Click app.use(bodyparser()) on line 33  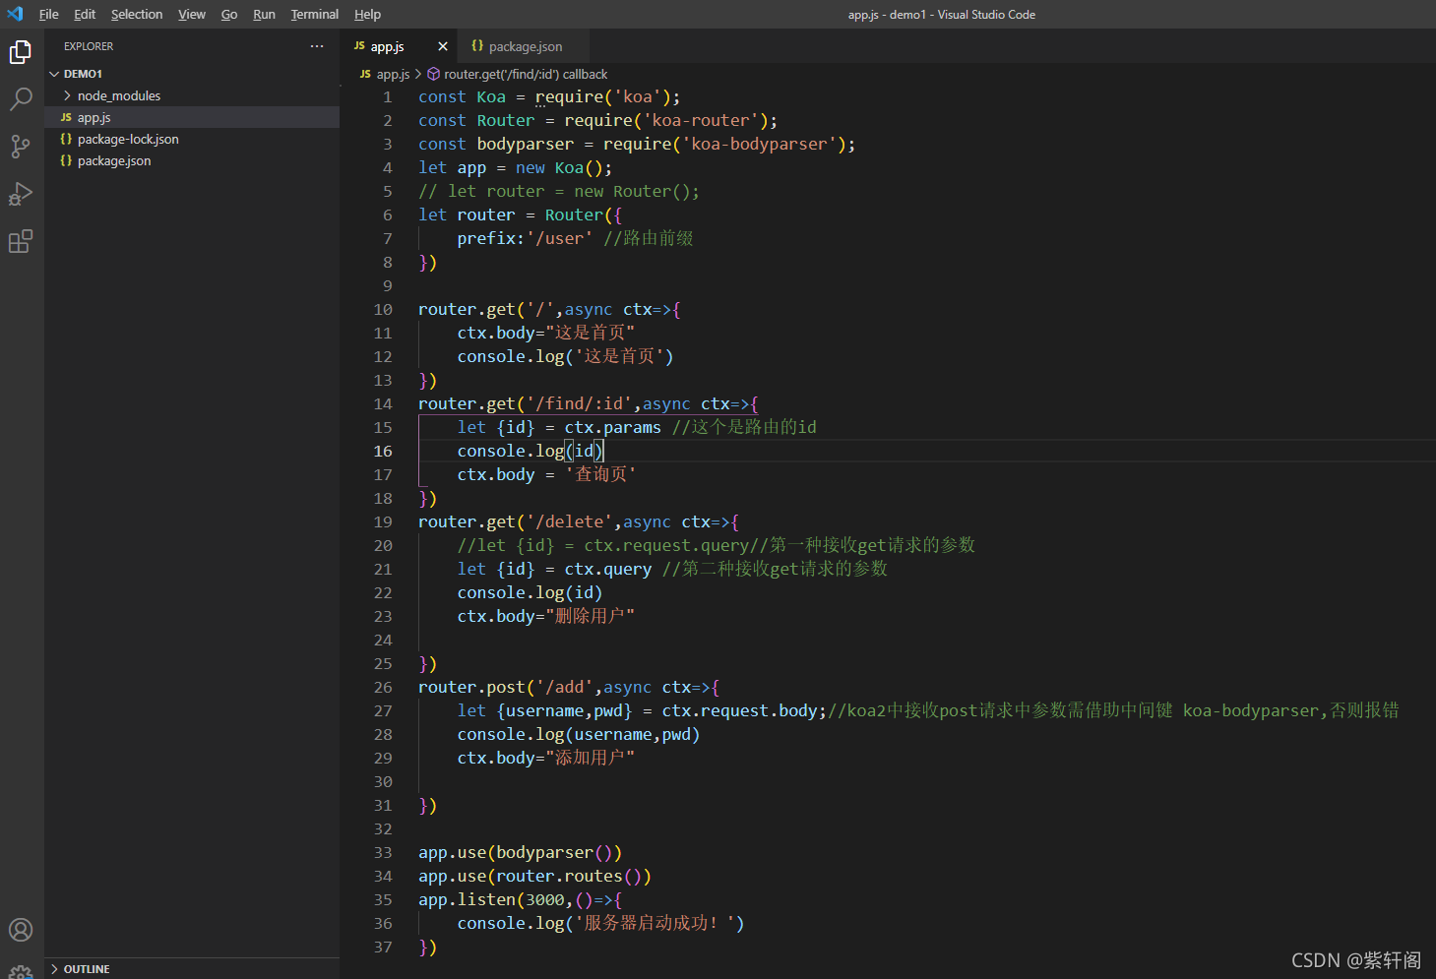point(520,852)
